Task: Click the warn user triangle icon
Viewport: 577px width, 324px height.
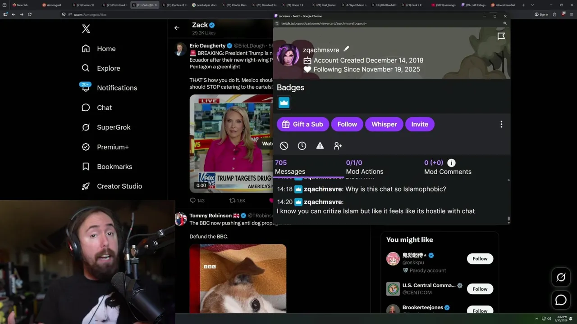Action: [320, 146]
